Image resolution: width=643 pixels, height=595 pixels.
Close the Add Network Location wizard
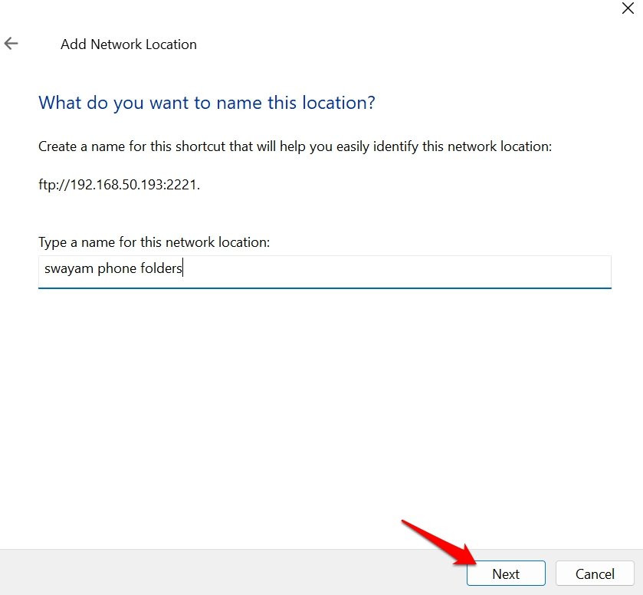coord(628,8)
